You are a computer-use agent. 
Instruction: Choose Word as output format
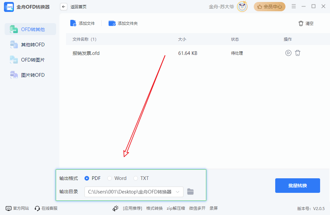[109, 178]
